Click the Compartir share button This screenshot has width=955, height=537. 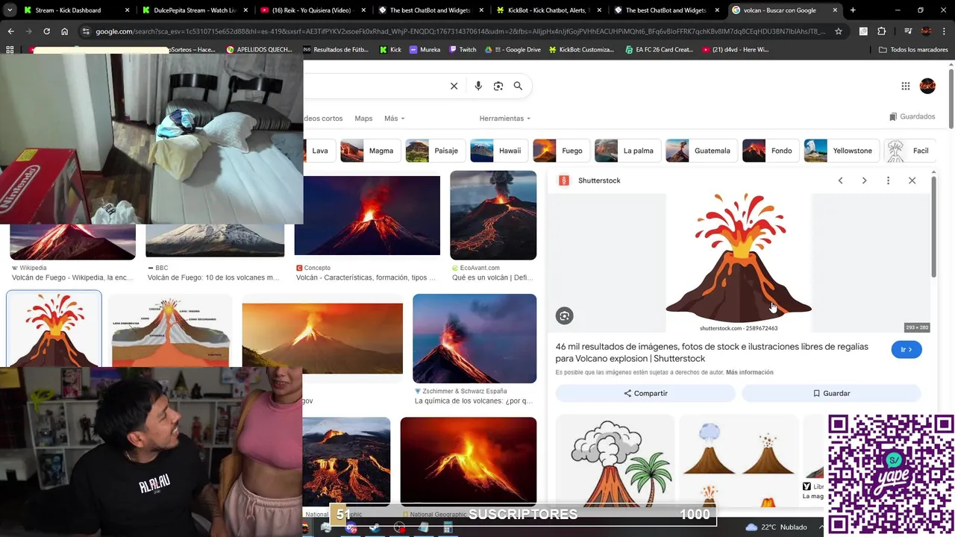pos(645,393)
